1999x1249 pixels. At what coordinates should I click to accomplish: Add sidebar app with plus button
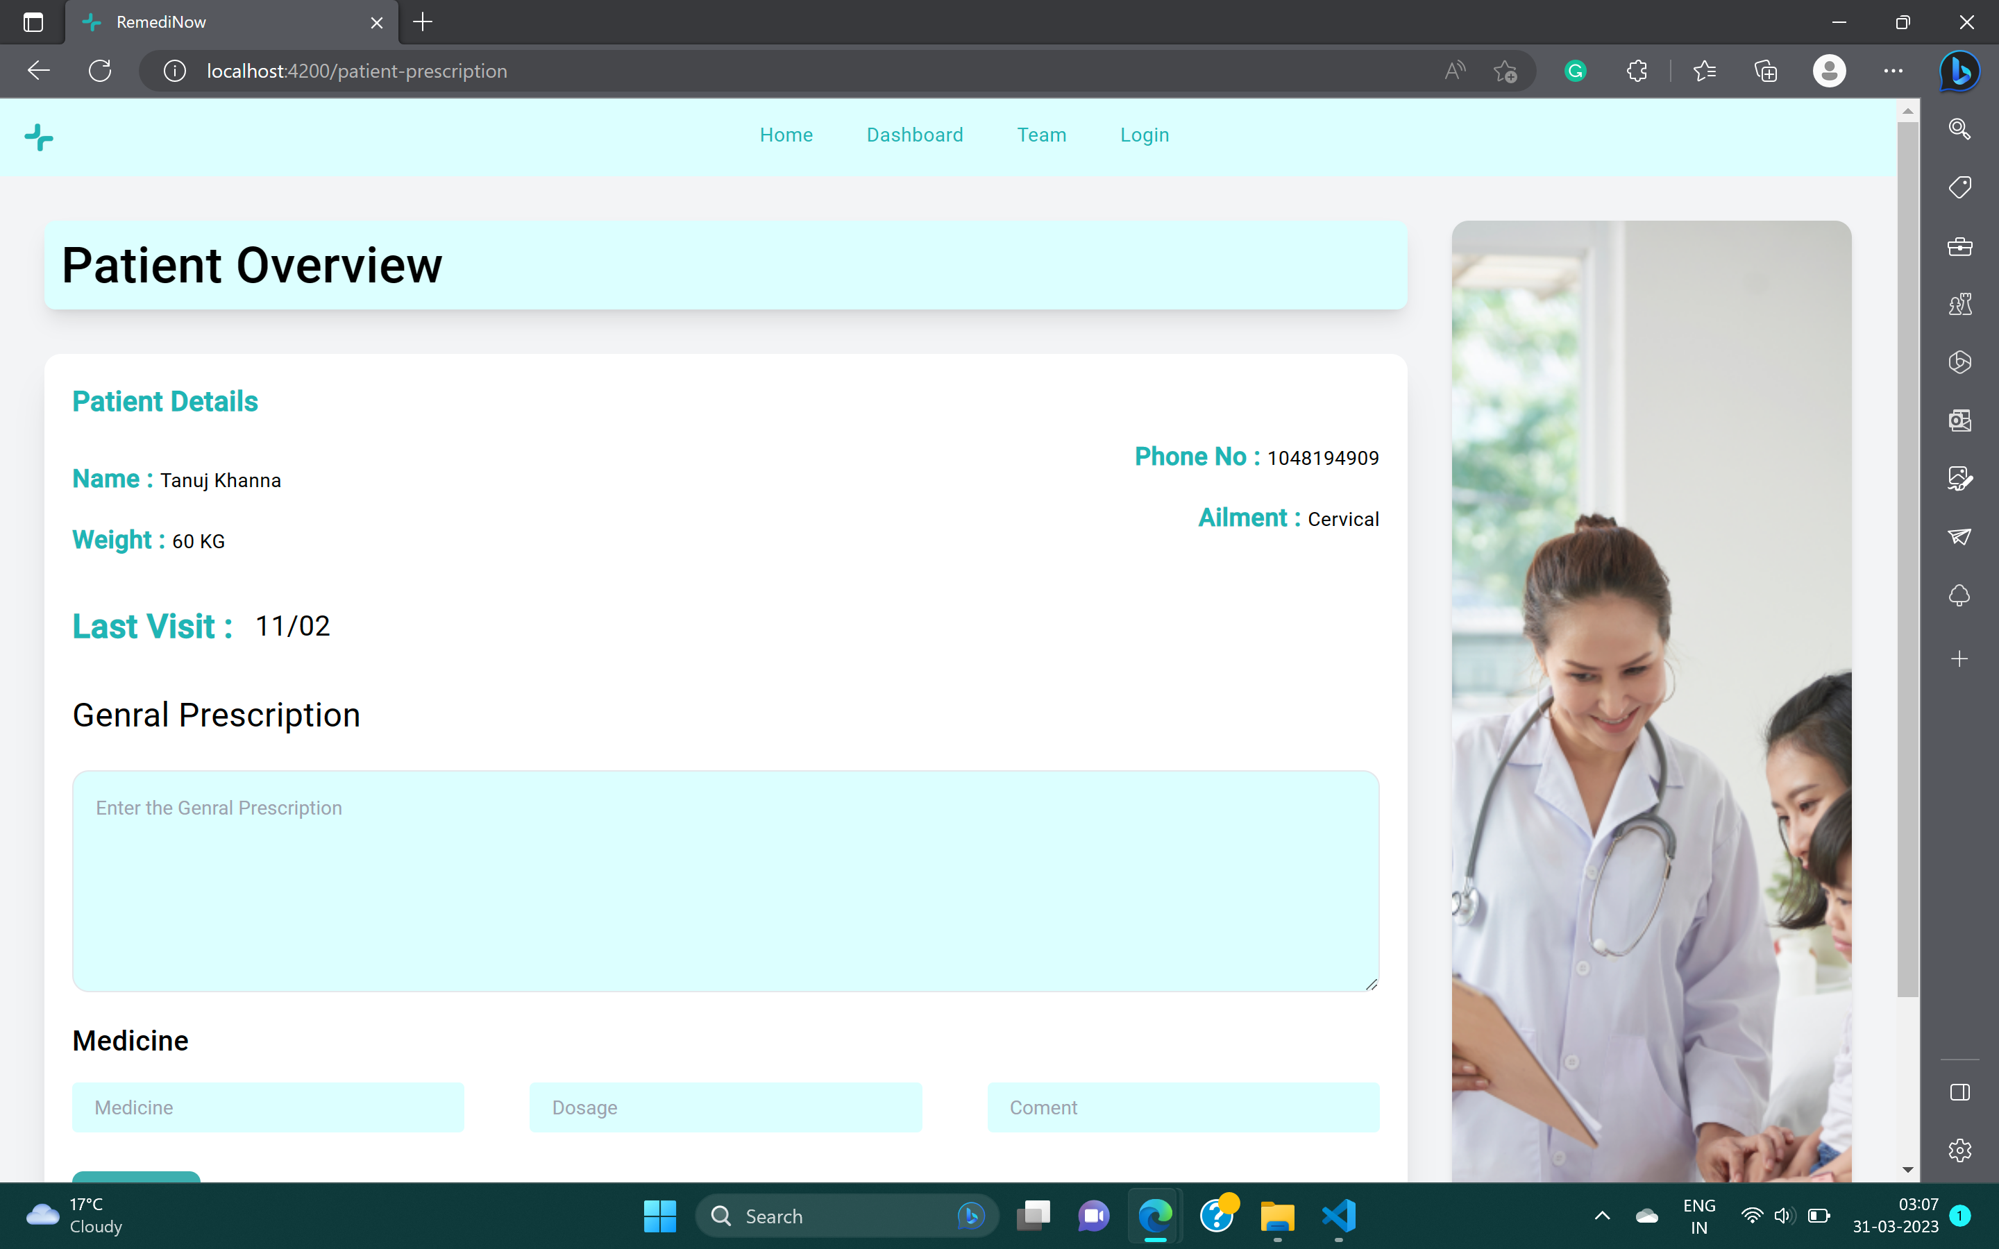click(x=1959, y=659)
